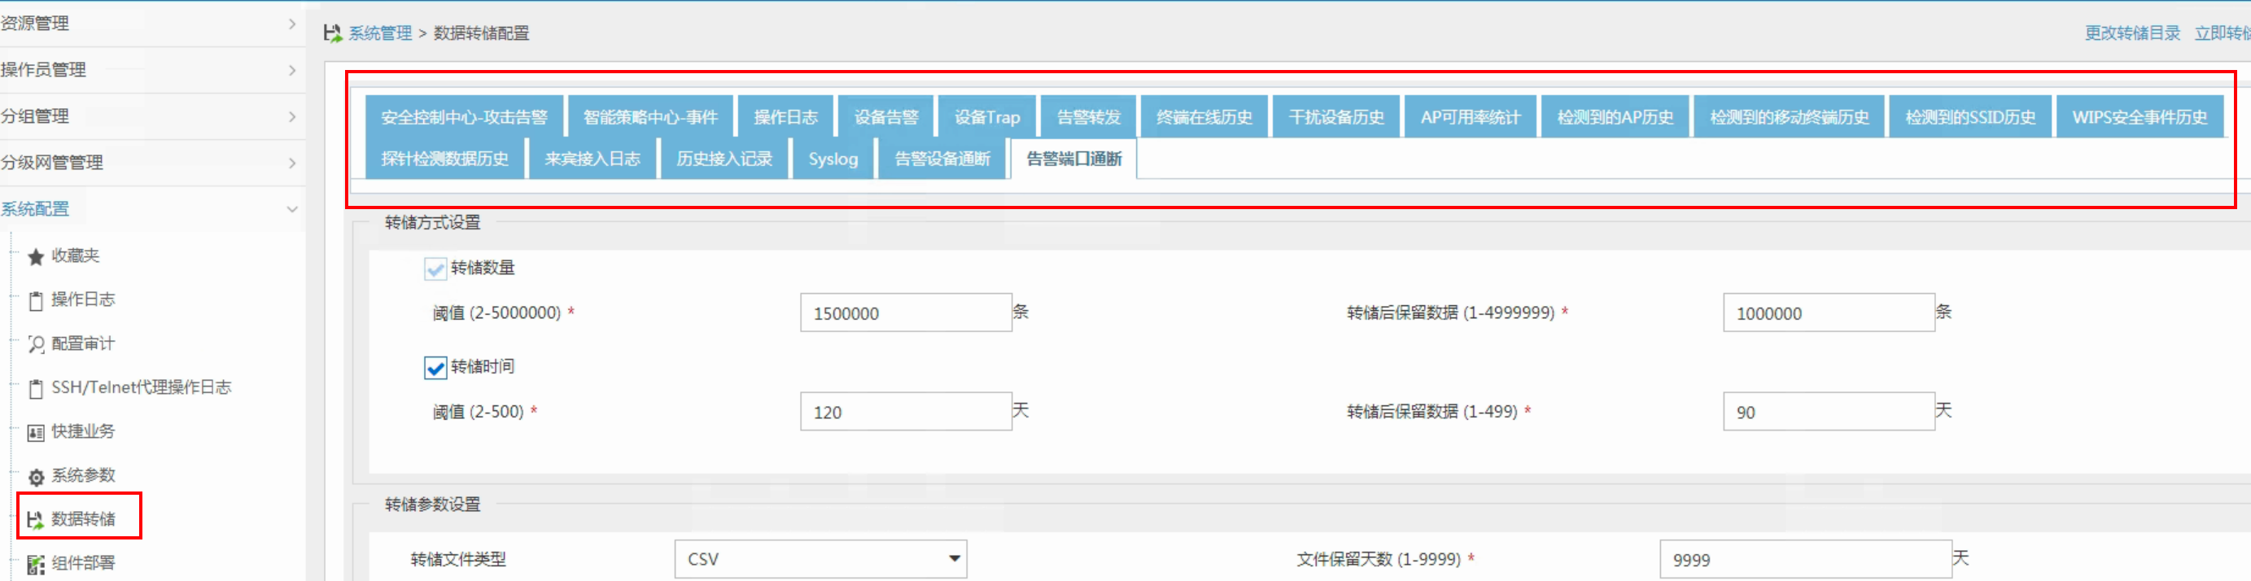Image resolution: width=2251 pixels, height=581 pixels.
Task: Open 配置审计 in the sidebar tree
Action: point(83,343)
